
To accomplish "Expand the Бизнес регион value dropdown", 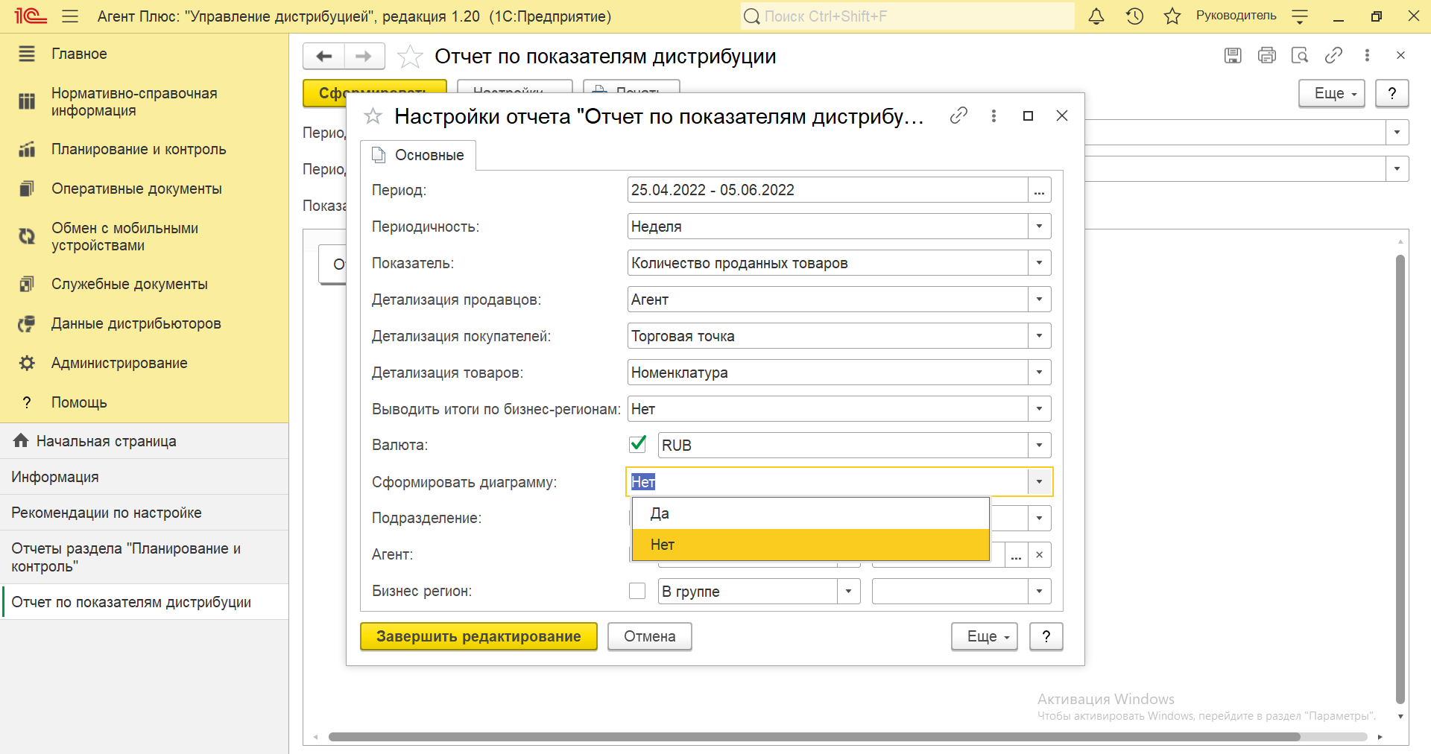I will click(x=1039, y=592).
